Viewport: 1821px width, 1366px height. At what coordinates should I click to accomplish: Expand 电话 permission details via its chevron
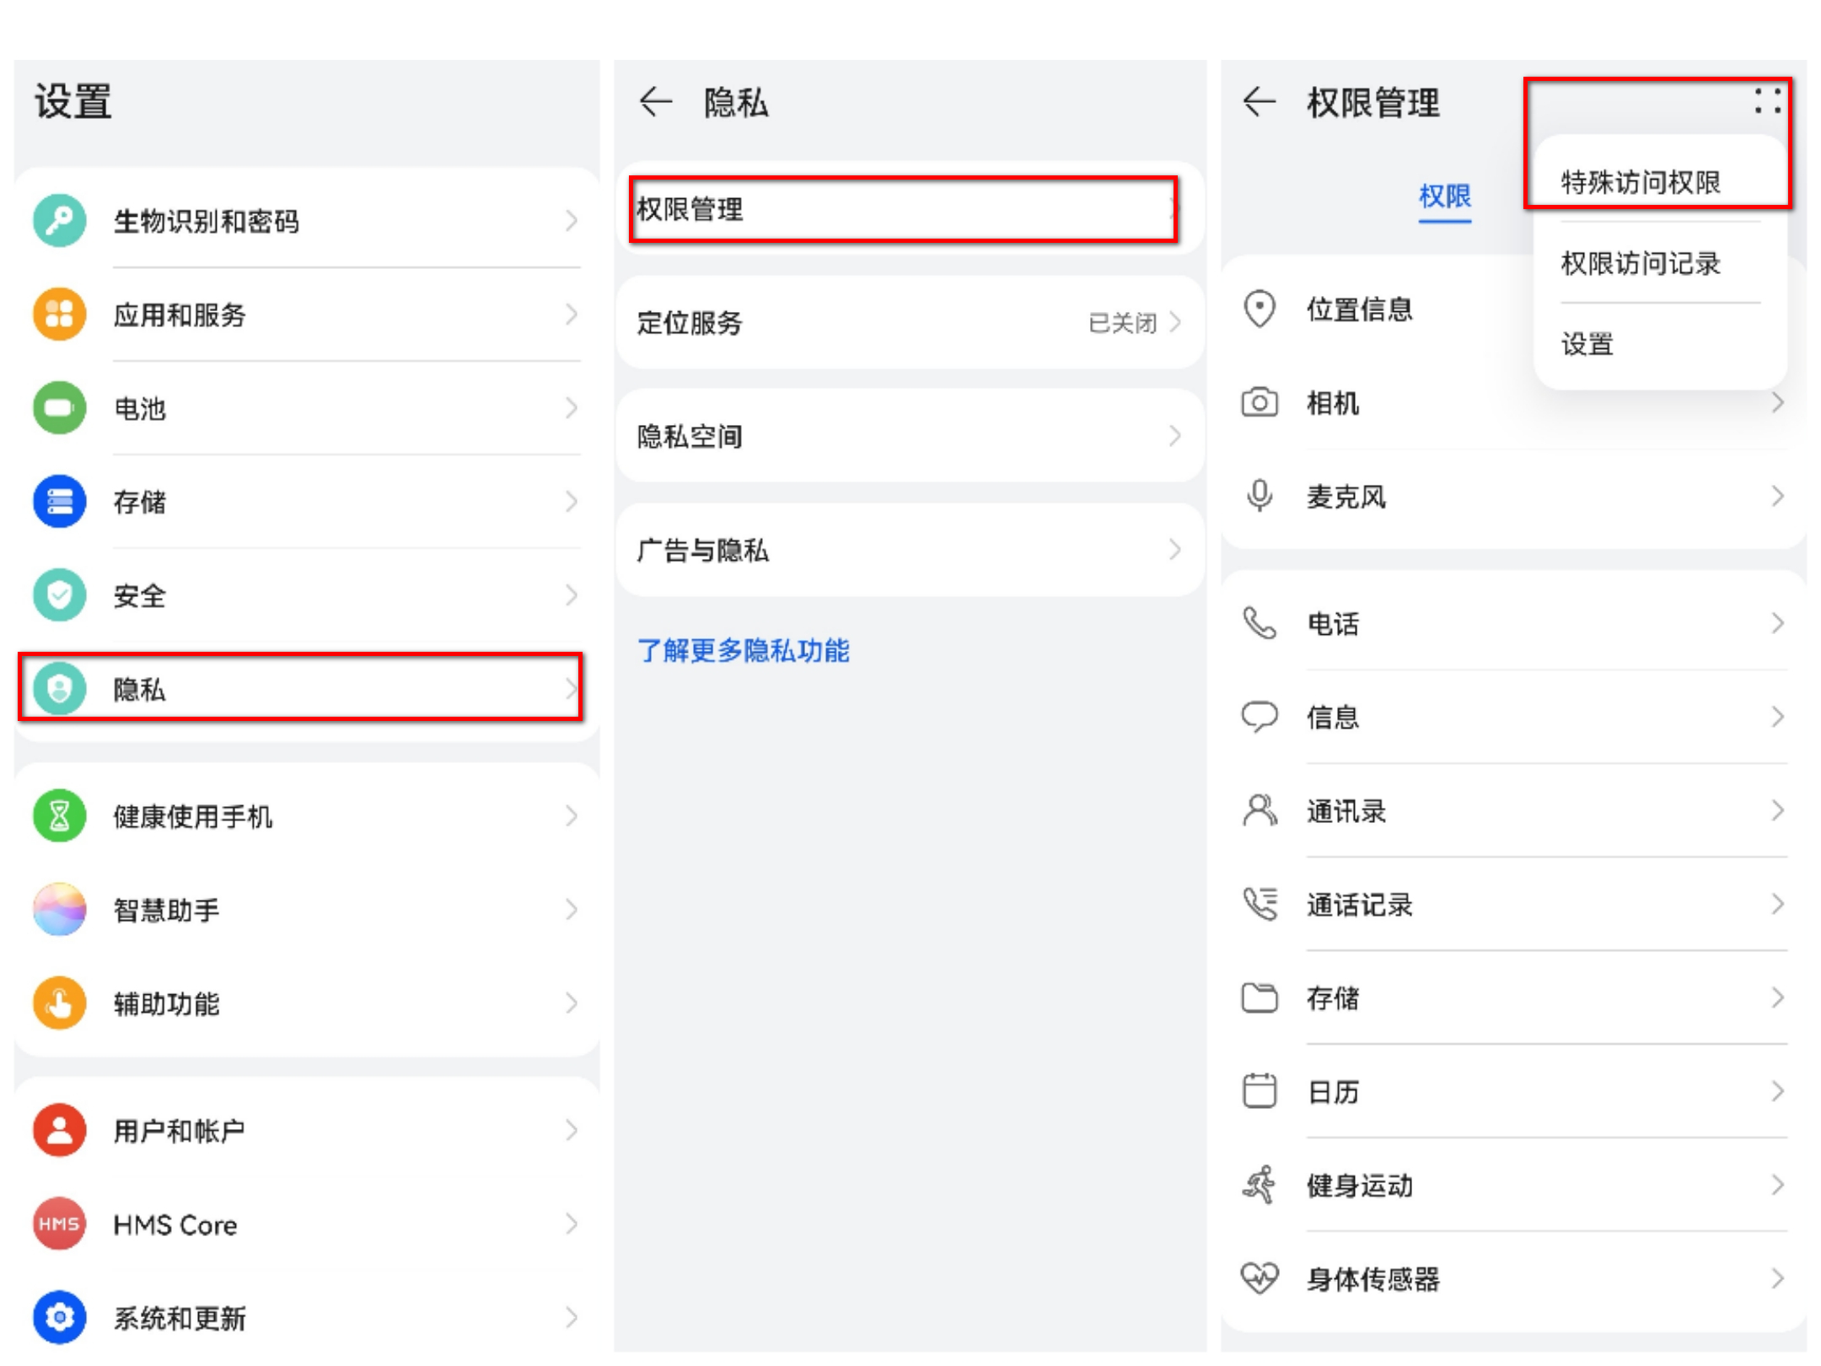[x=1776, y=623]
